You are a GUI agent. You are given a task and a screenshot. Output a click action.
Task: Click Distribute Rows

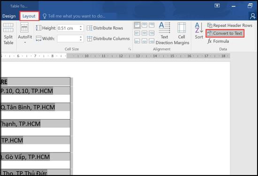[105, 28]
